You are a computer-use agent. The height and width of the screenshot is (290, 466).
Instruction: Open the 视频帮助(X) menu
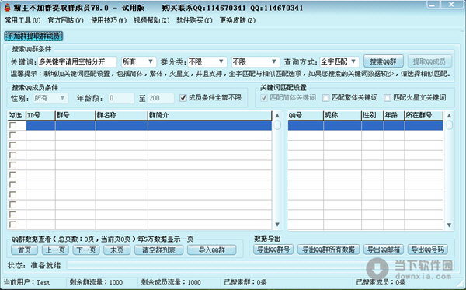(x=151, y=20)
